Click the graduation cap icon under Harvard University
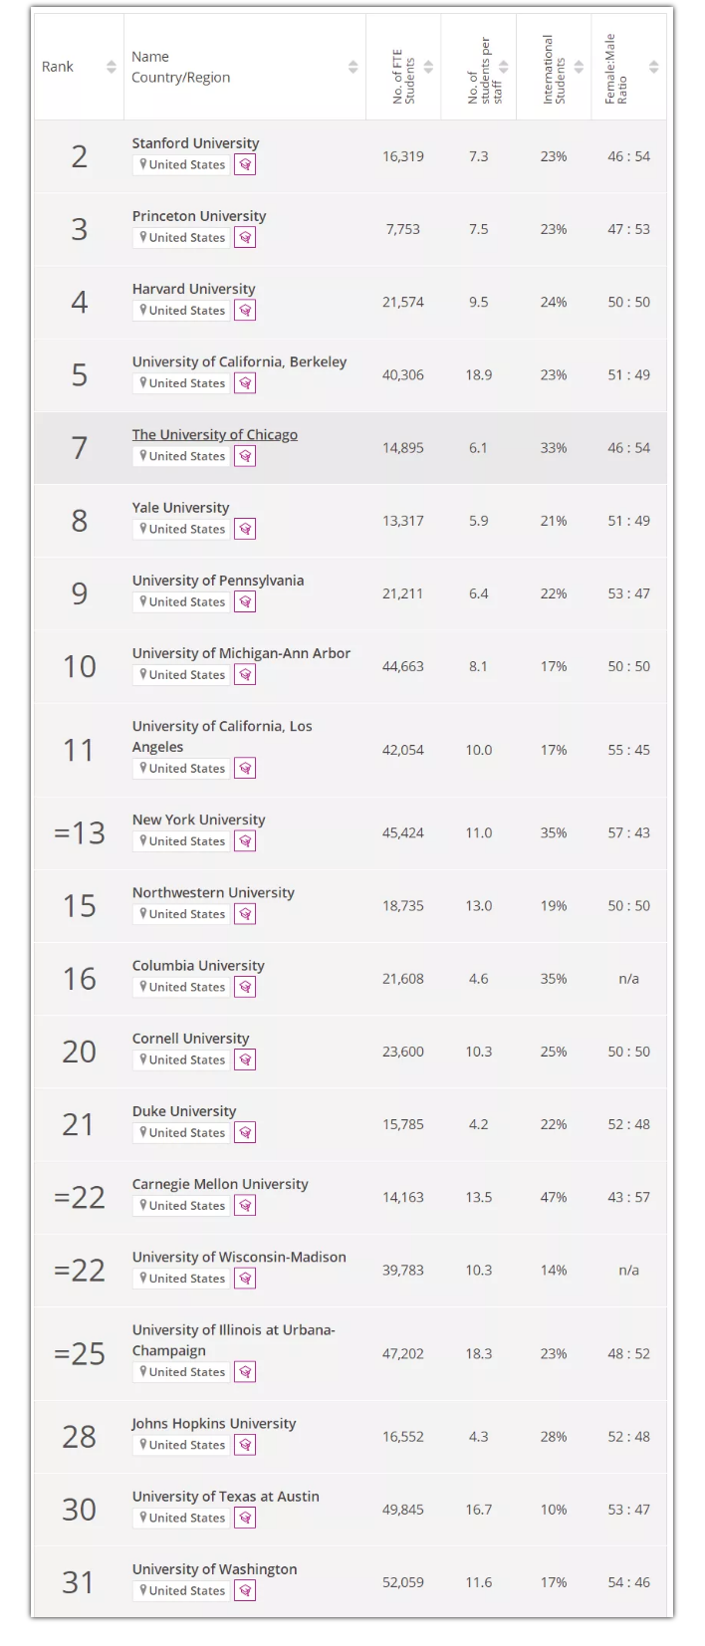 tap(245, 311)
